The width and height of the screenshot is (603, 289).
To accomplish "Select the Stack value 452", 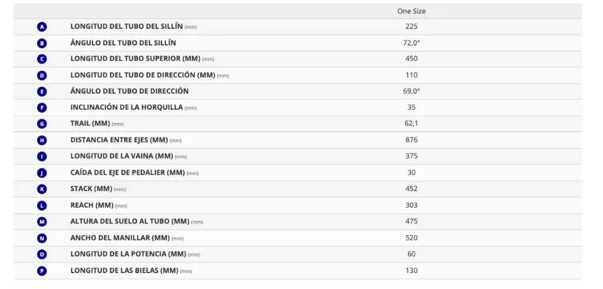I will [x=412, y=189].
